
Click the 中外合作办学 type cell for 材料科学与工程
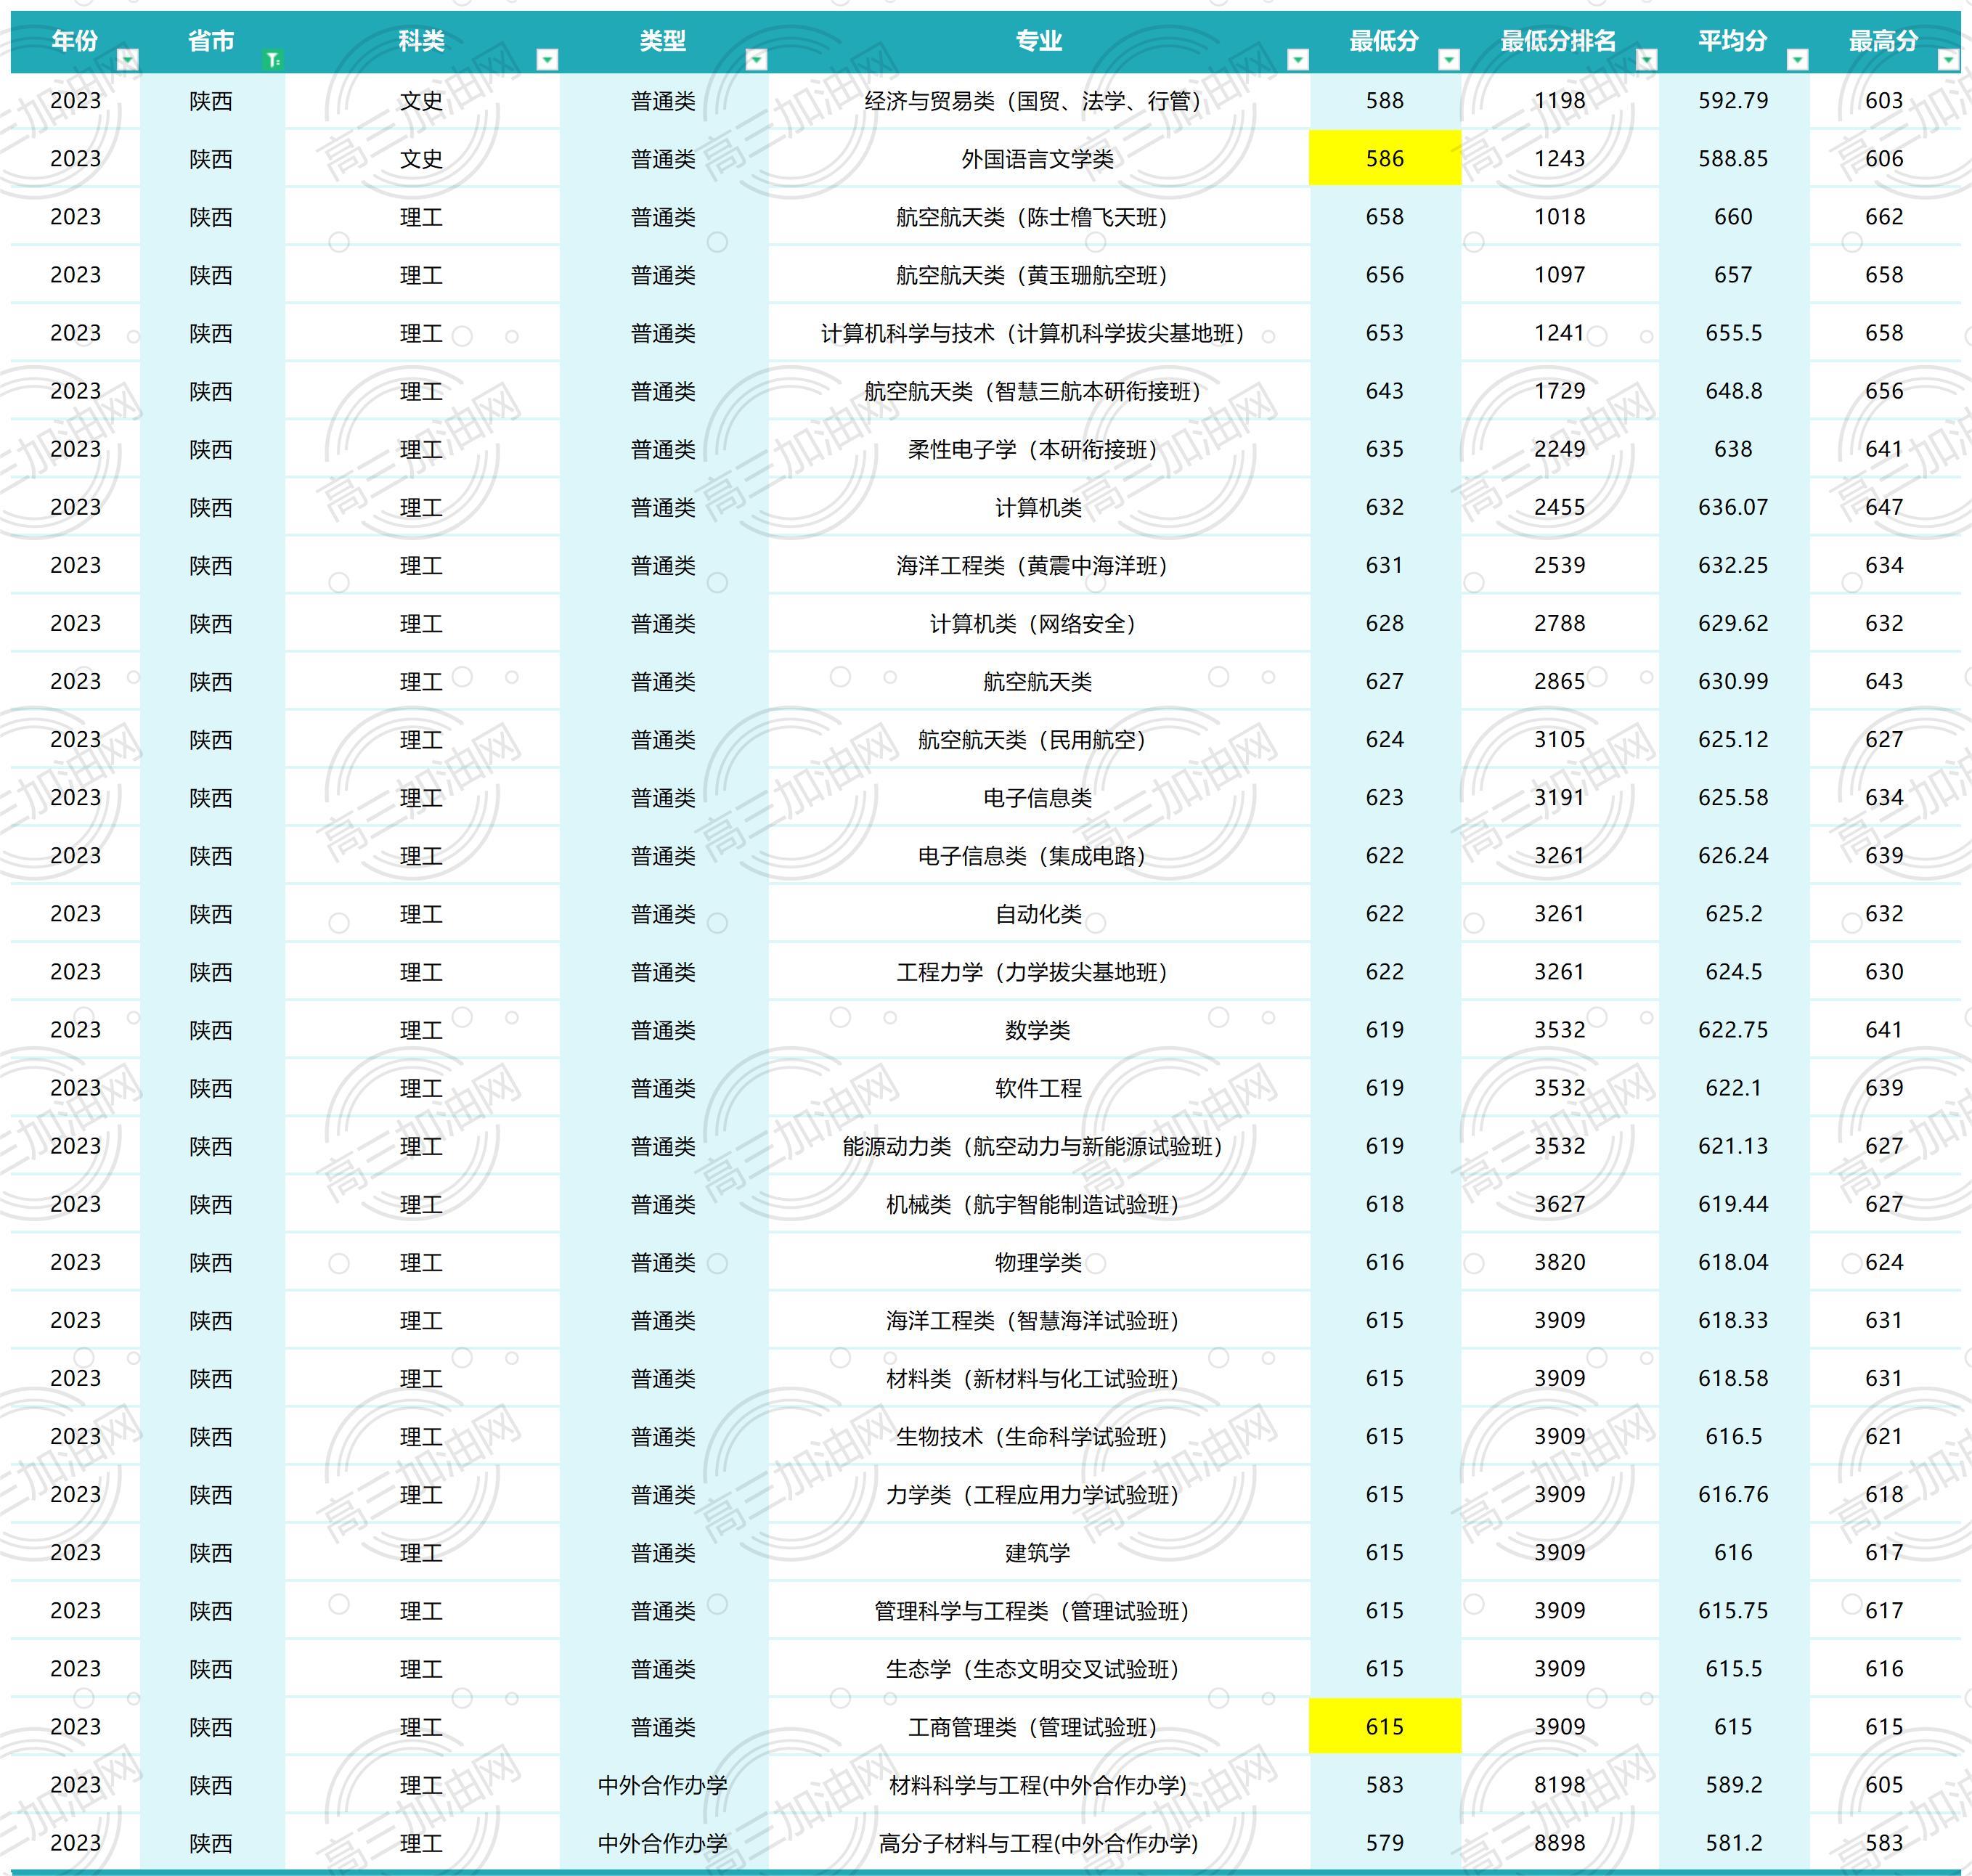click(663, 1784)
